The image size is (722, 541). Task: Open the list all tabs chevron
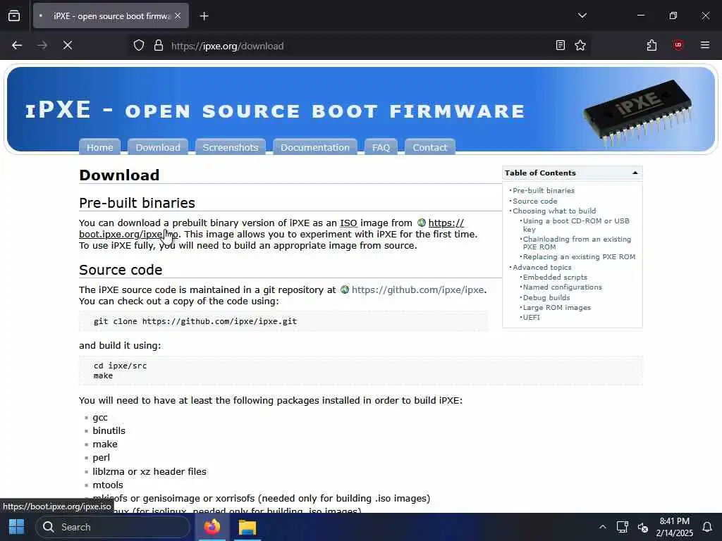click(x=582, y=15)
